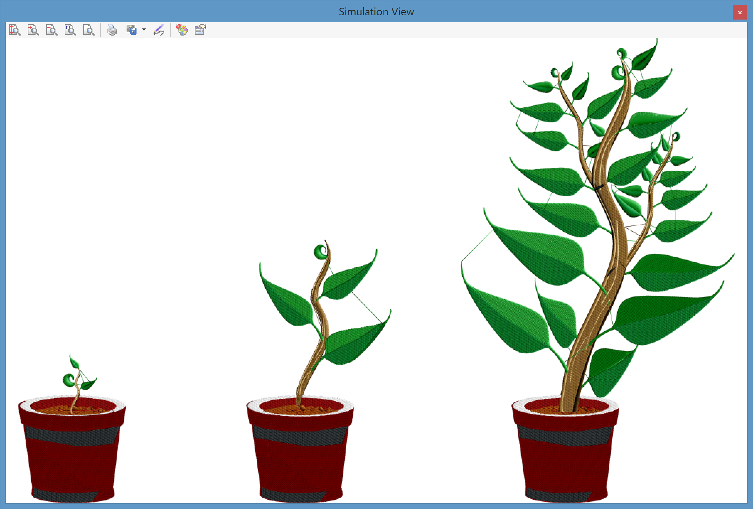The height and width of the screenshot is (509, 753).
Task: Click the pencil stitch drawing icon
Action: pyautogui.click(x=159, y=30)
